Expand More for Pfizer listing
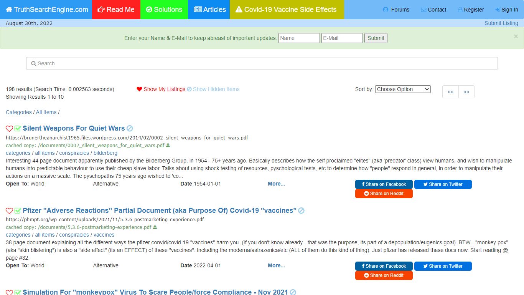This screenshot has width=524, height=295. [276, 265]
